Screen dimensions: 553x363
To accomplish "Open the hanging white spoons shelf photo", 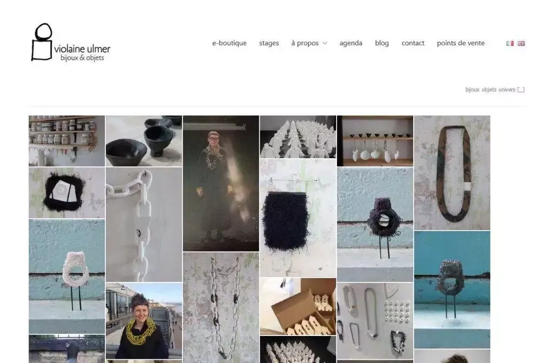I will (375, 140).
